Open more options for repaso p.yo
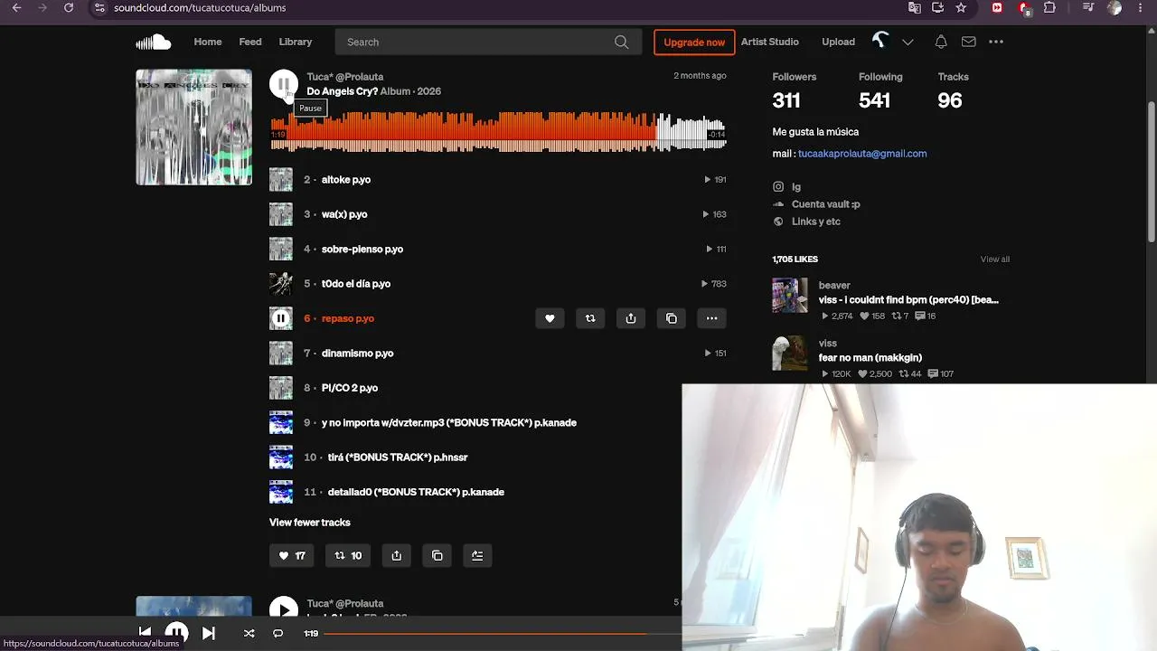 click(712, 318)
